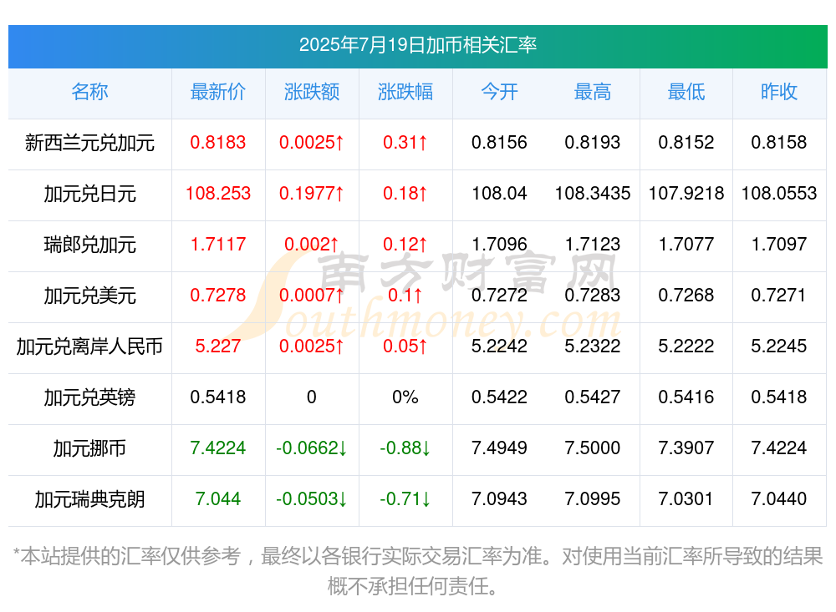
Task: Click opening value 0.8156
Action: (x=499, y=143)
